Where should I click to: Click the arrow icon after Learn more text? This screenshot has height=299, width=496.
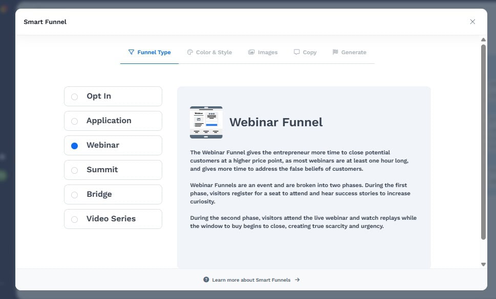tap(297, 280)
